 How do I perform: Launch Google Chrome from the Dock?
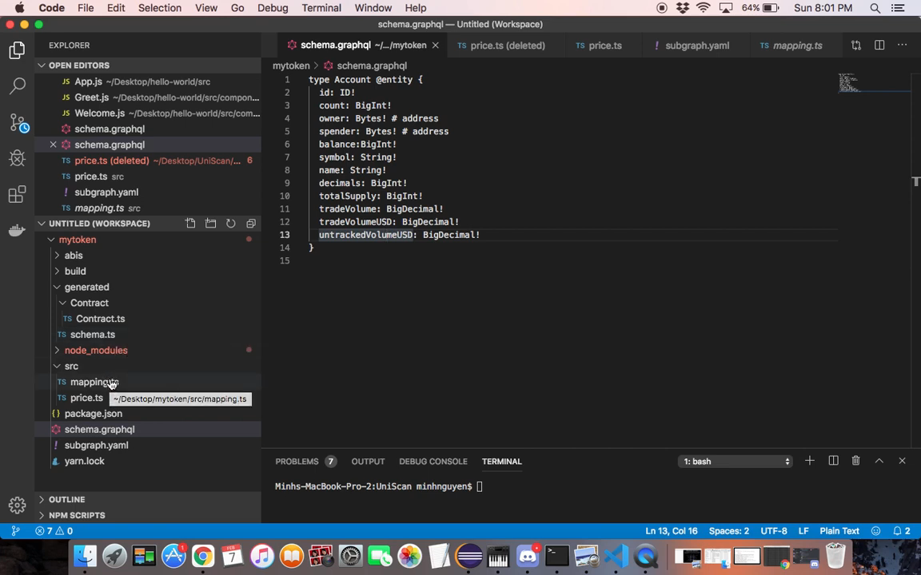[202, 556]
